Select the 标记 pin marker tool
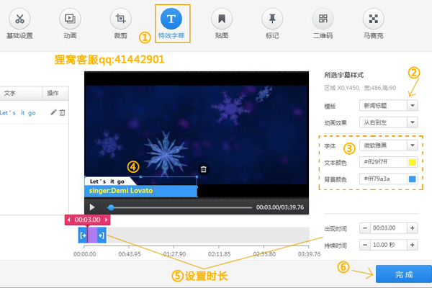The height and width of the screenshot is (288, 432). pyautogui.click(x=272, y=24)
